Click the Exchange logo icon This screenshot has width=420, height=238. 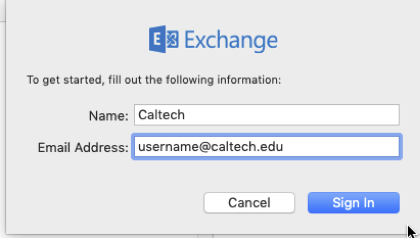(x=163, y=40)
